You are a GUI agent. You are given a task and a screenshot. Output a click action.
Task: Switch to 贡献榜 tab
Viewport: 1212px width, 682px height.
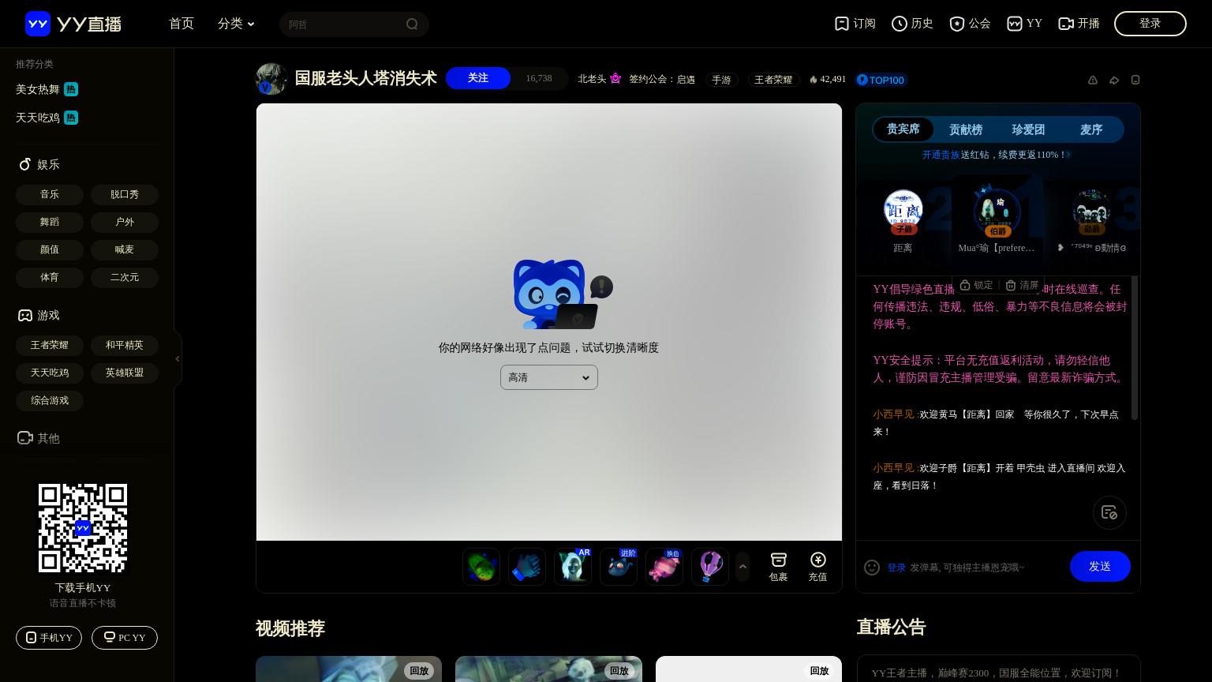[x=966, y=129]
